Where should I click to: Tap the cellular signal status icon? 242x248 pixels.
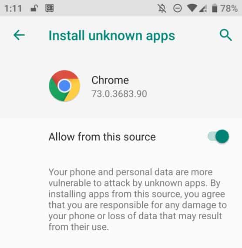(203, 8)
